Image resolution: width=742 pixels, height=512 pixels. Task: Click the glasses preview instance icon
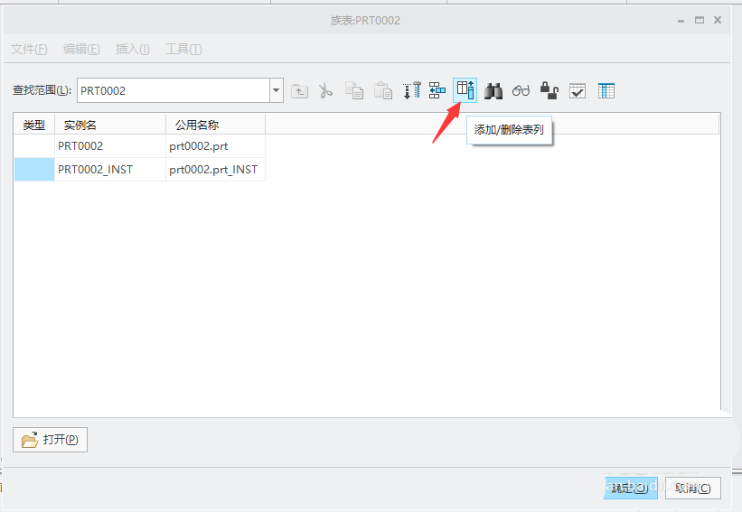pos(521,90)
